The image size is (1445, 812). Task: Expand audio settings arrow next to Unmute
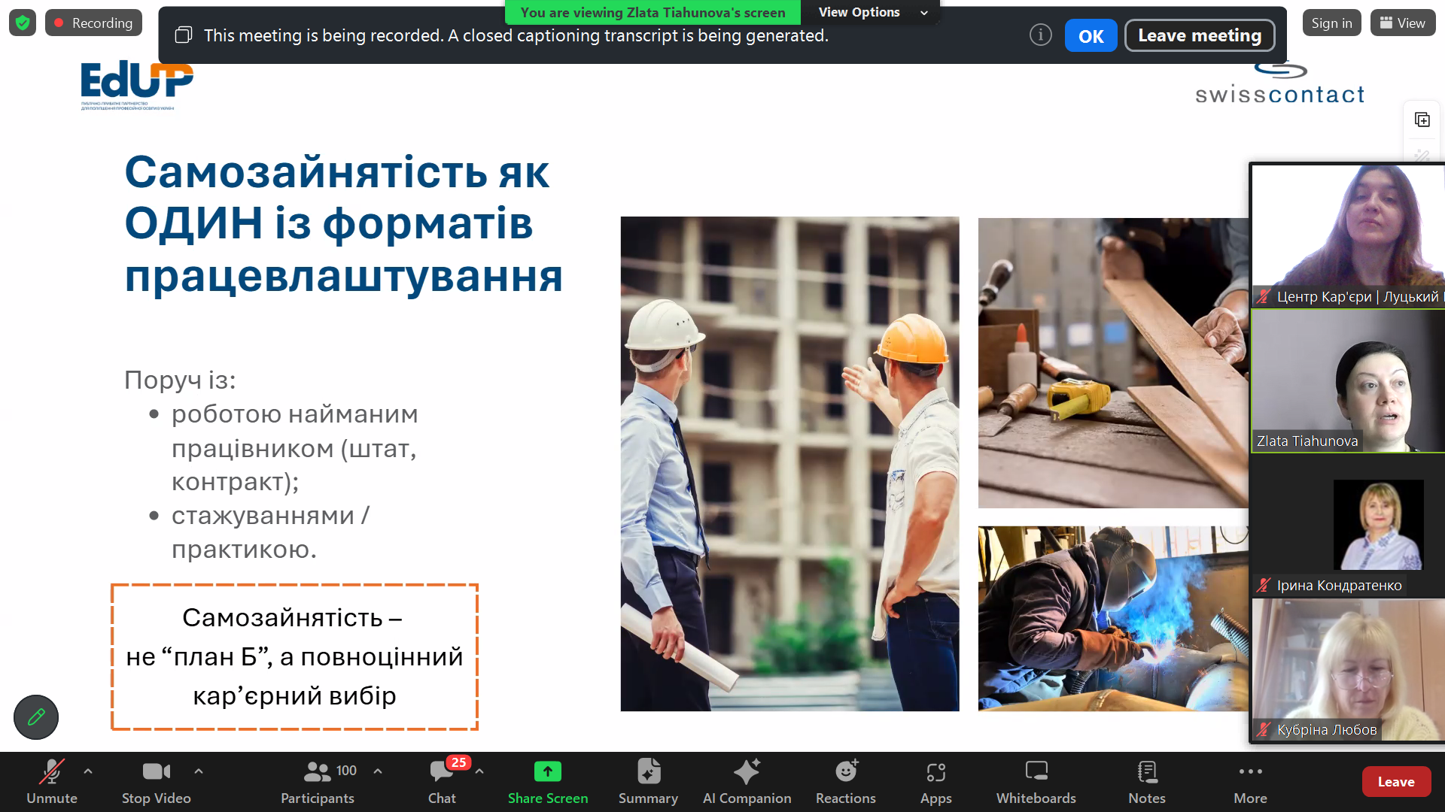coord(88,771)
